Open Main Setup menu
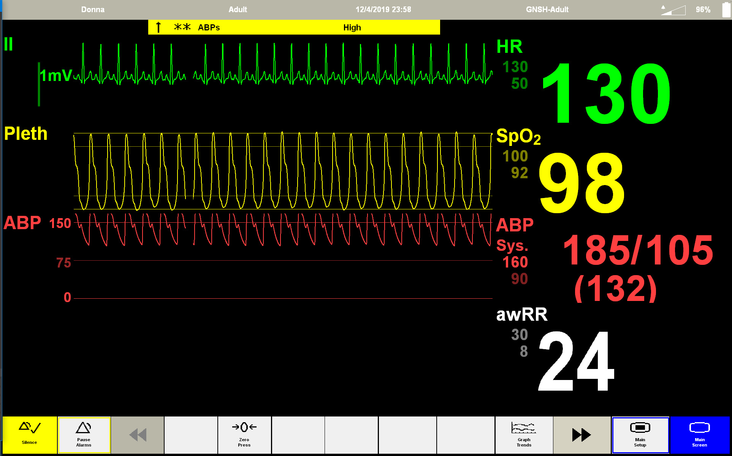The image size is (732, 456). (x=640, y=435)
